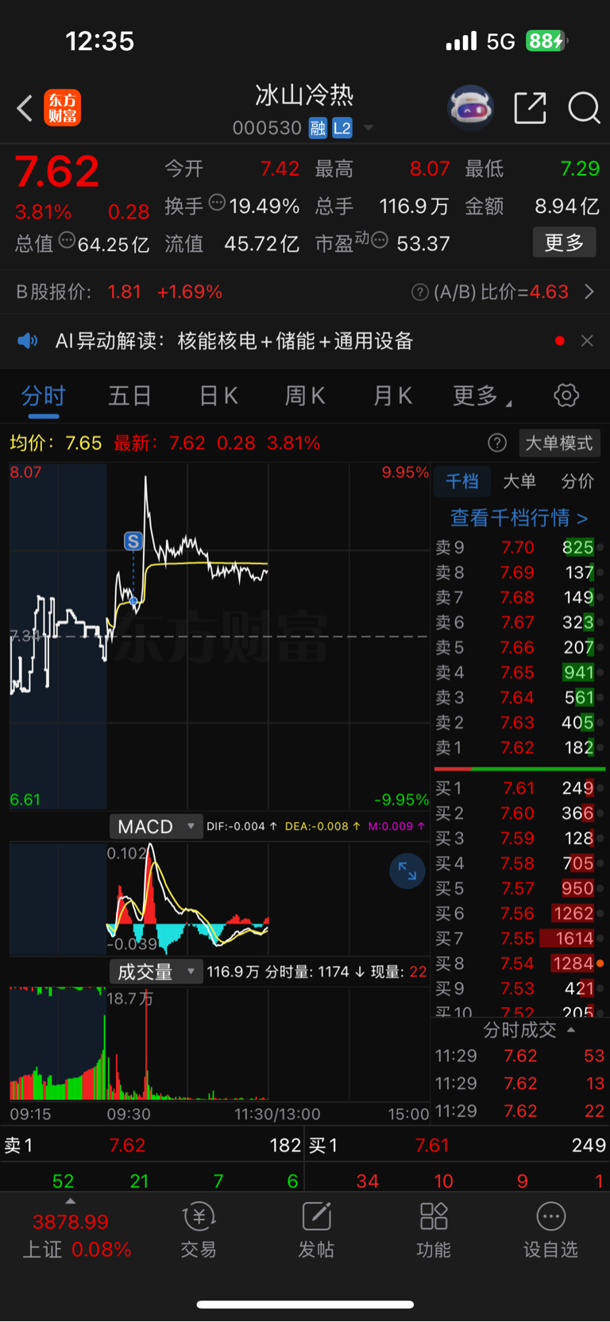
Task: Tap the back arrow icon
Action: click(25, 108)
